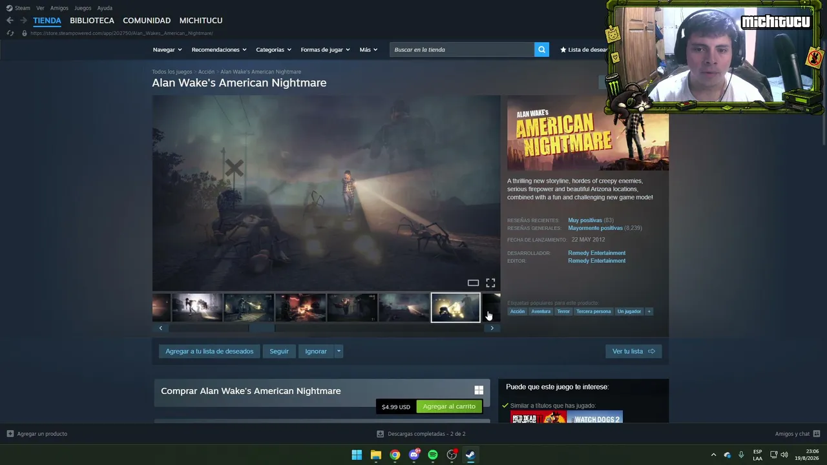Open the Amigos menu
The image size is (827, 465).
[x=59, y=8]
